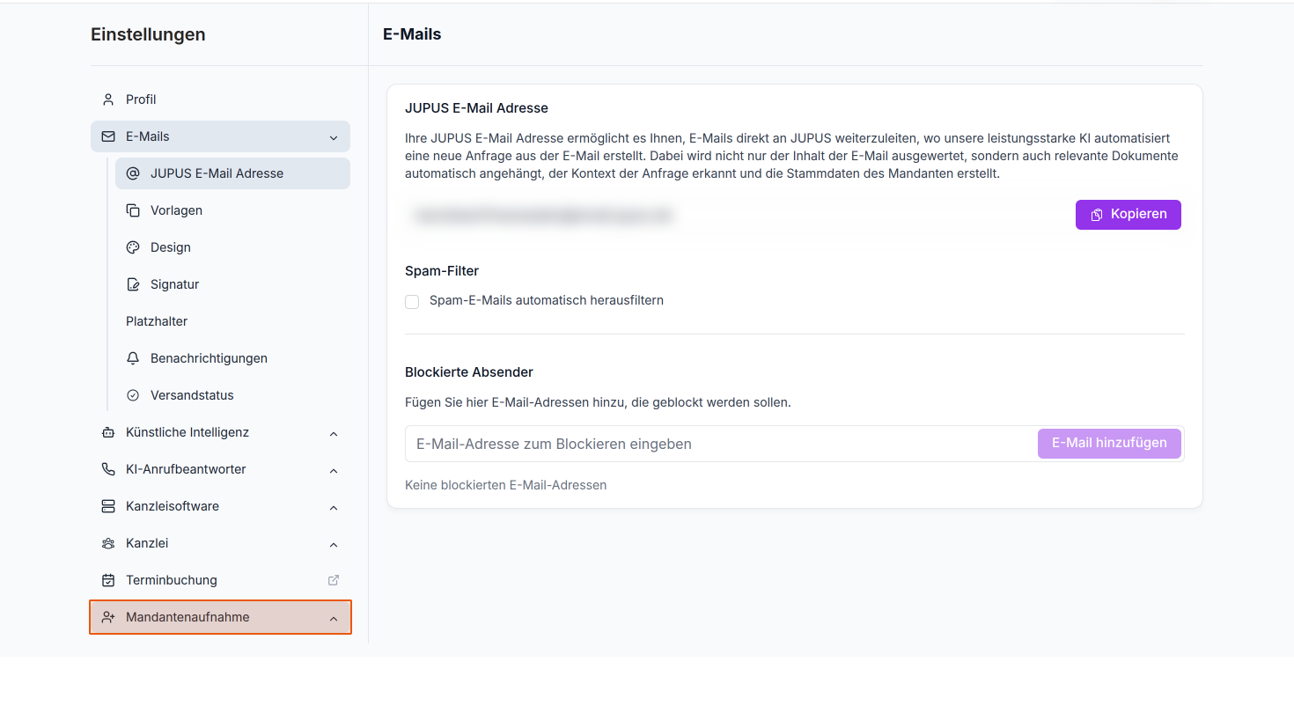This screenshot has height=706, width=1294.
Task: Click the robot icon for Künstliche Intelligenz
Action: (108, 432)
